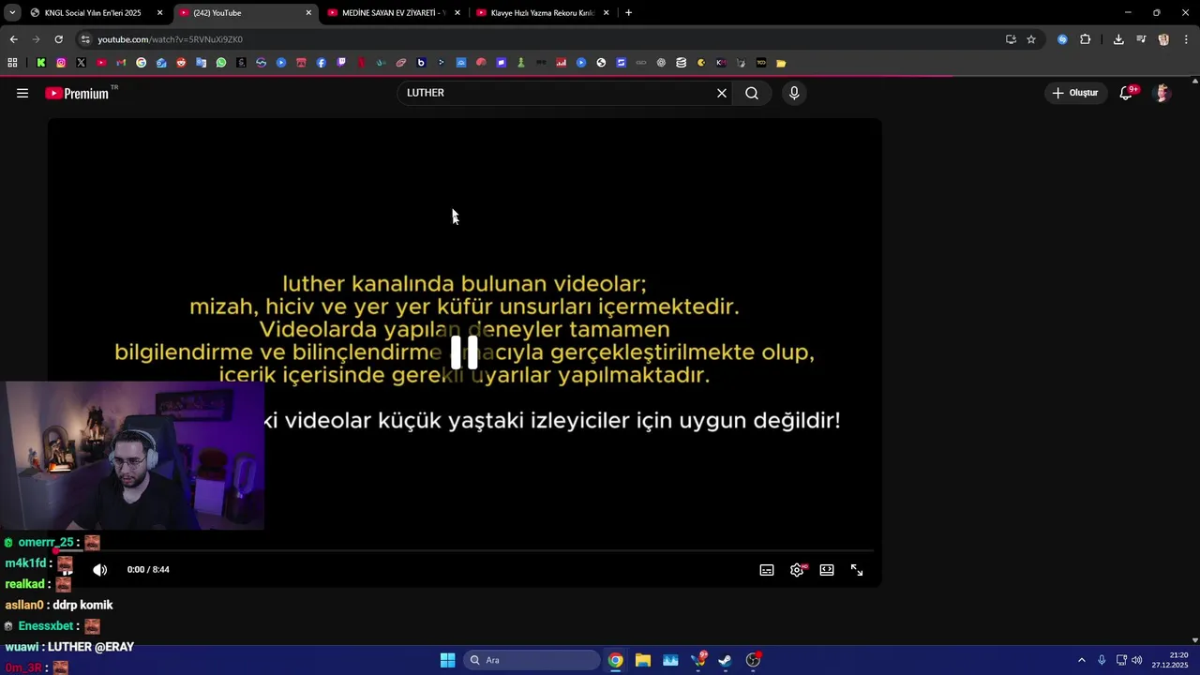This screenshot has width=1200, height=675.
Task: Switch the player to theater mode
Action: 827,570
